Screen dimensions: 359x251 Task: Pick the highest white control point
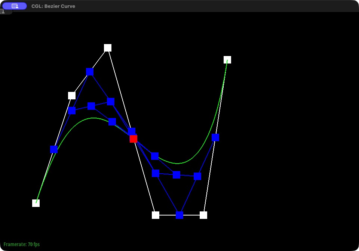pos(108,48)
